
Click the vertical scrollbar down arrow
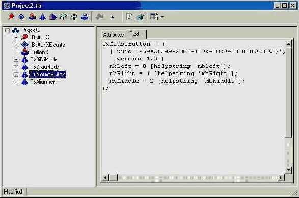coord(288,170)
